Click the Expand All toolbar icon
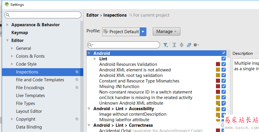This screenshot has width=259, height=132. coord(174,45)
